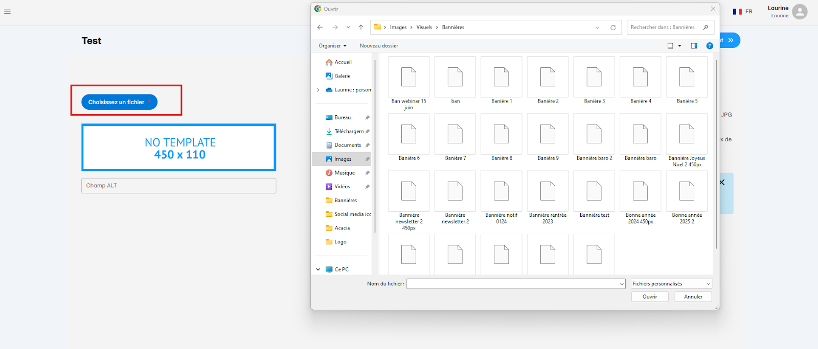Select file Banière 6
The height and width of the screenshot is (349, 818).
pos(408,137)
